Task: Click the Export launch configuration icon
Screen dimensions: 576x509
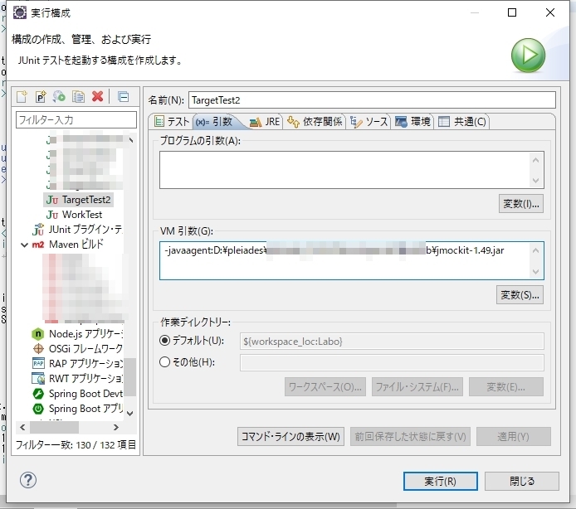Action: click(59, 97)
